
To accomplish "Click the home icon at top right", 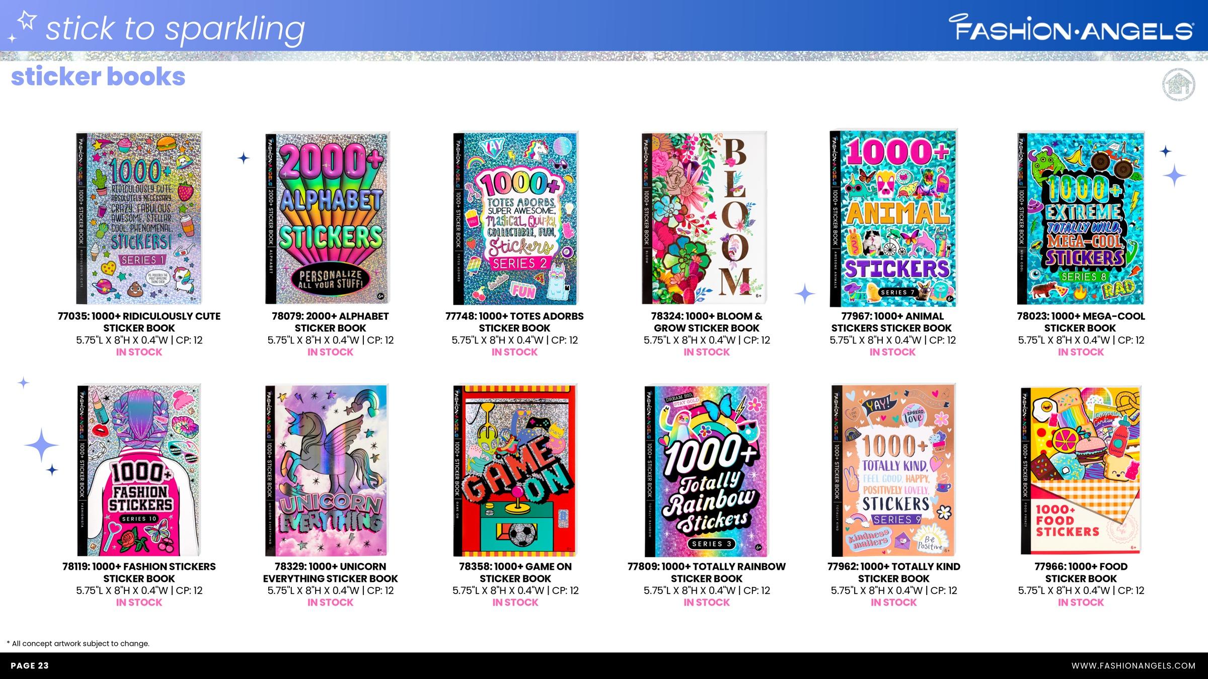I will coord(1179,84).
